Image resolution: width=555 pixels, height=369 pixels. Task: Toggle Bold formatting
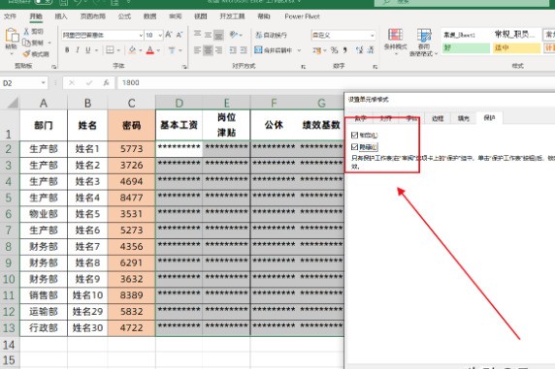click(67, 50)
